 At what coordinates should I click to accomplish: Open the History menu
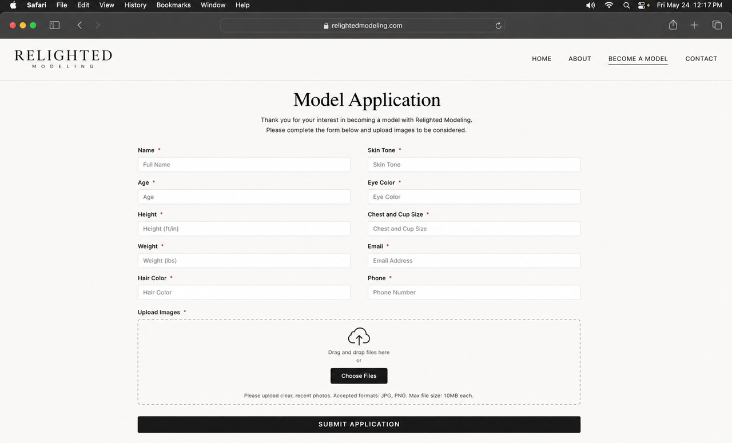pyautogui.click(x=136, y=5)
